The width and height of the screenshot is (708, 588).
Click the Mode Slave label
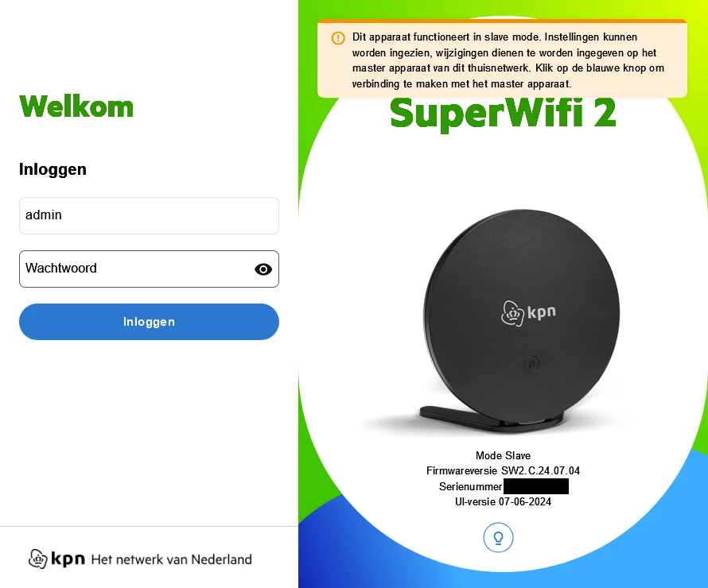pos(503,455)
